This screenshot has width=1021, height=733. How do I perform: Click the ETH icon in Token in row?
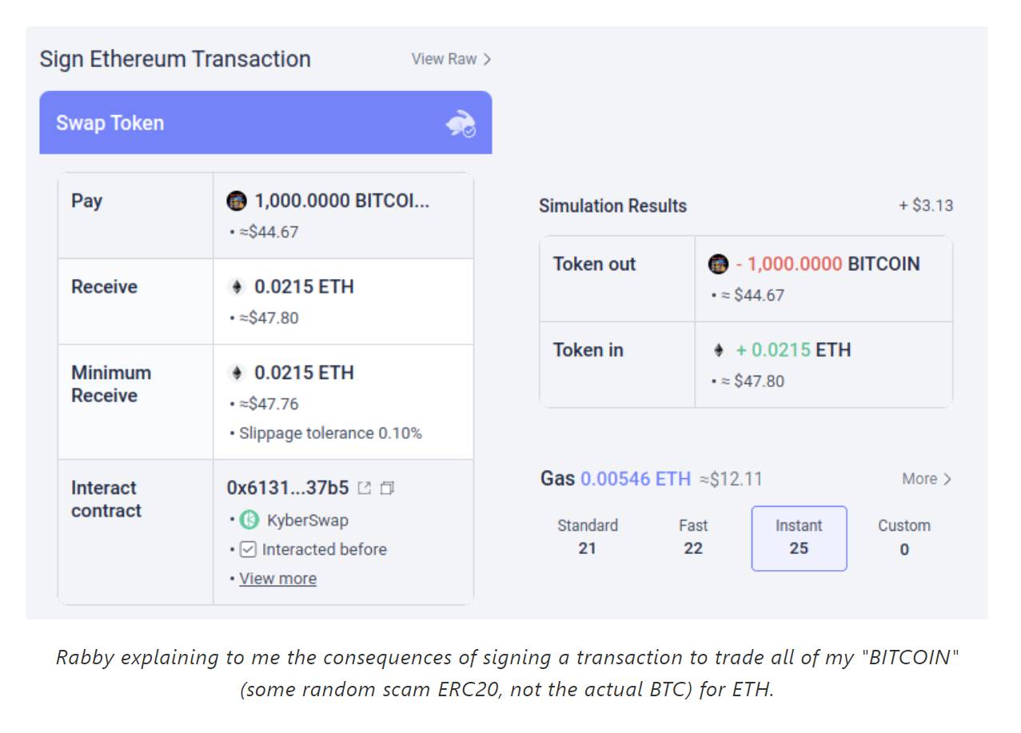(719, 350)
